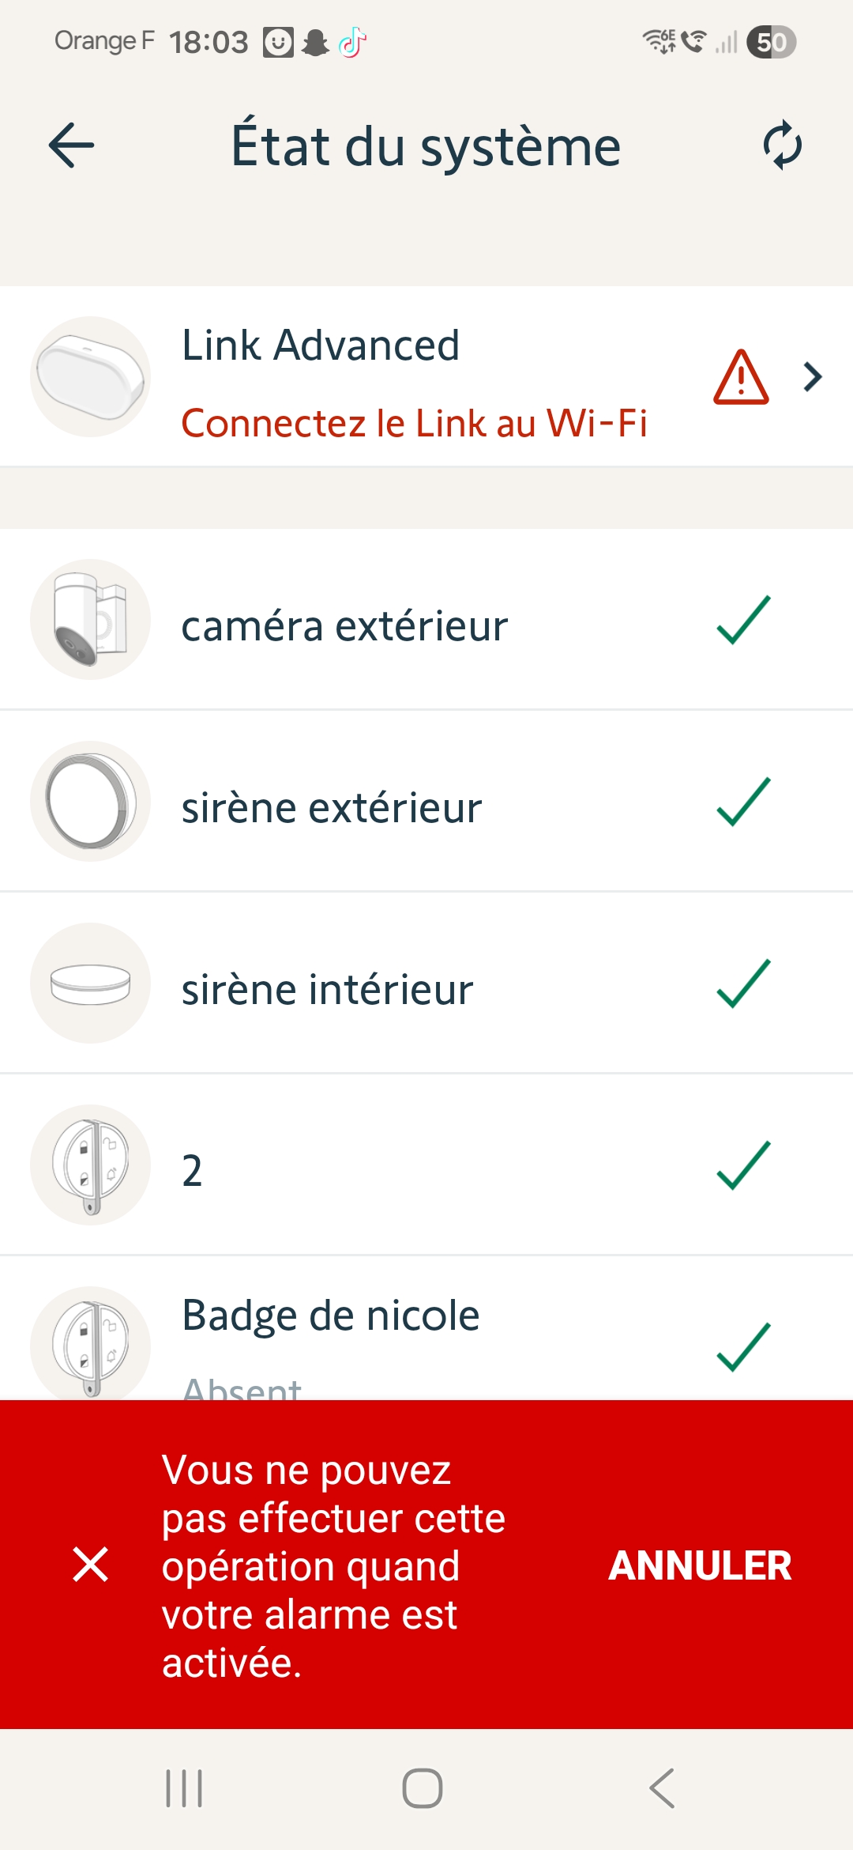This screenshot has width=853, height=1850.
Task: Open the Link Advanced hub thumbnail
Action: tap(90, 377)
